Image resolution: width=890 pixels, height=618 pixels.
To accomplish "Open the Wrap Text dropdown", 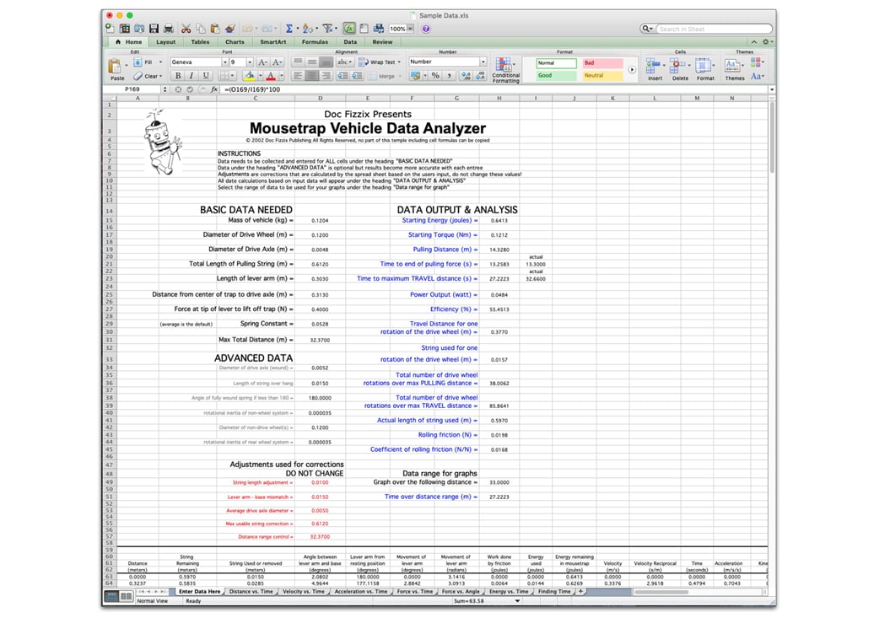I will [399, 62].
